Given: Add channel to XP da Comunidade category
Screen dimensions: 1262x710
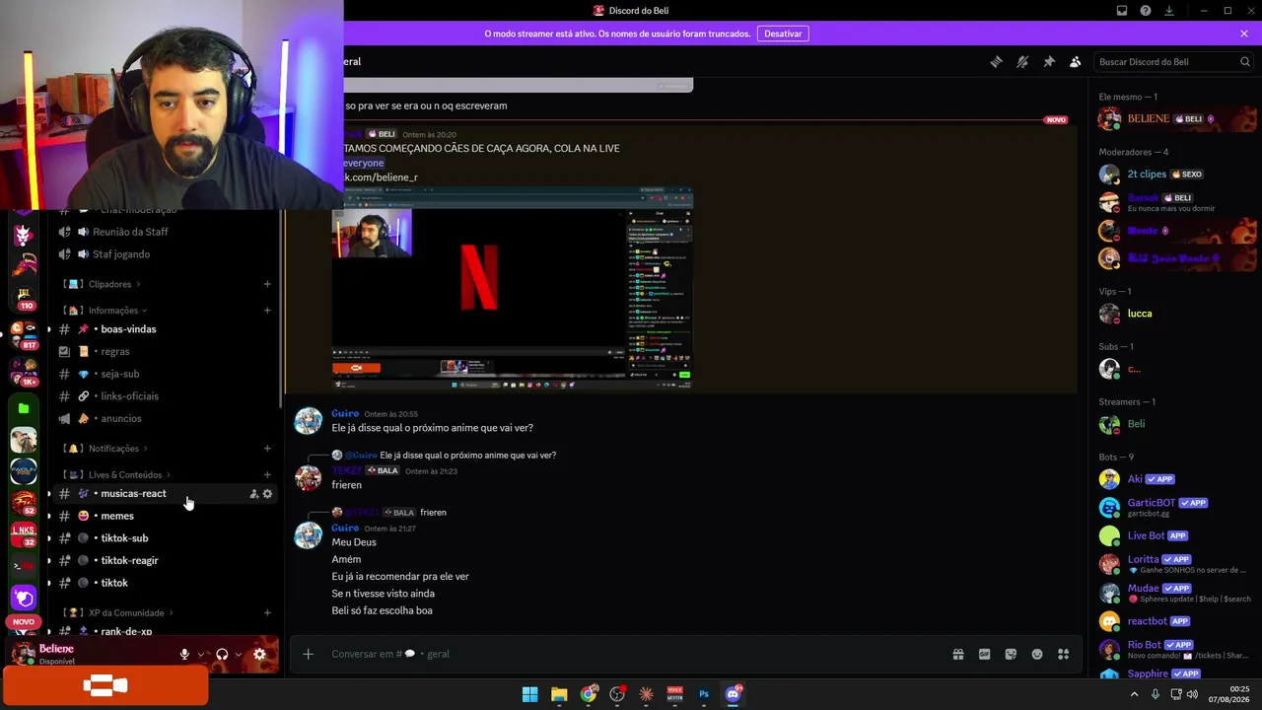Looking at the screenshot, I should click(x=267, y=613).
